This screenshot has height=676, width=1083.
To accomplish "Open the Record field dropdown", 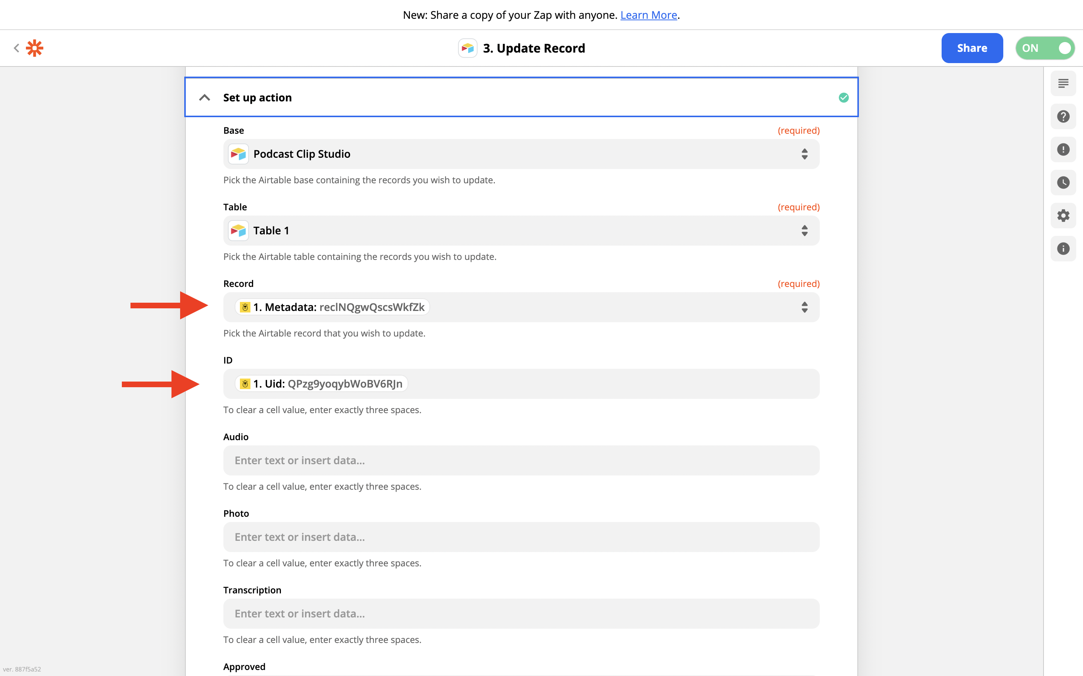I will coord(804,307).
